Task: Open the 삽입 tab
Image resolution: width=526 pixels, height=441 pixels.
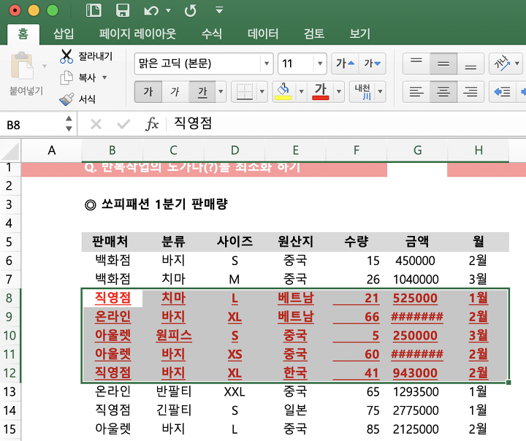Action: click(x=64, y=34)
